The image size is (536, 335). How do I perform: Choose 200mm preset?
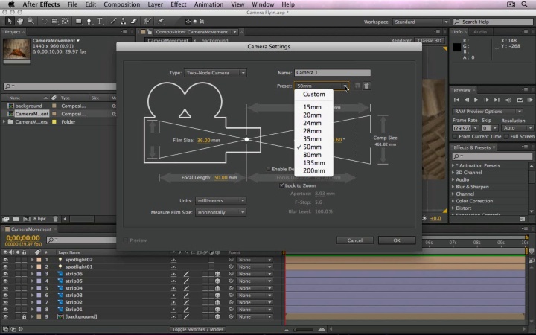[x=314, y=170]
